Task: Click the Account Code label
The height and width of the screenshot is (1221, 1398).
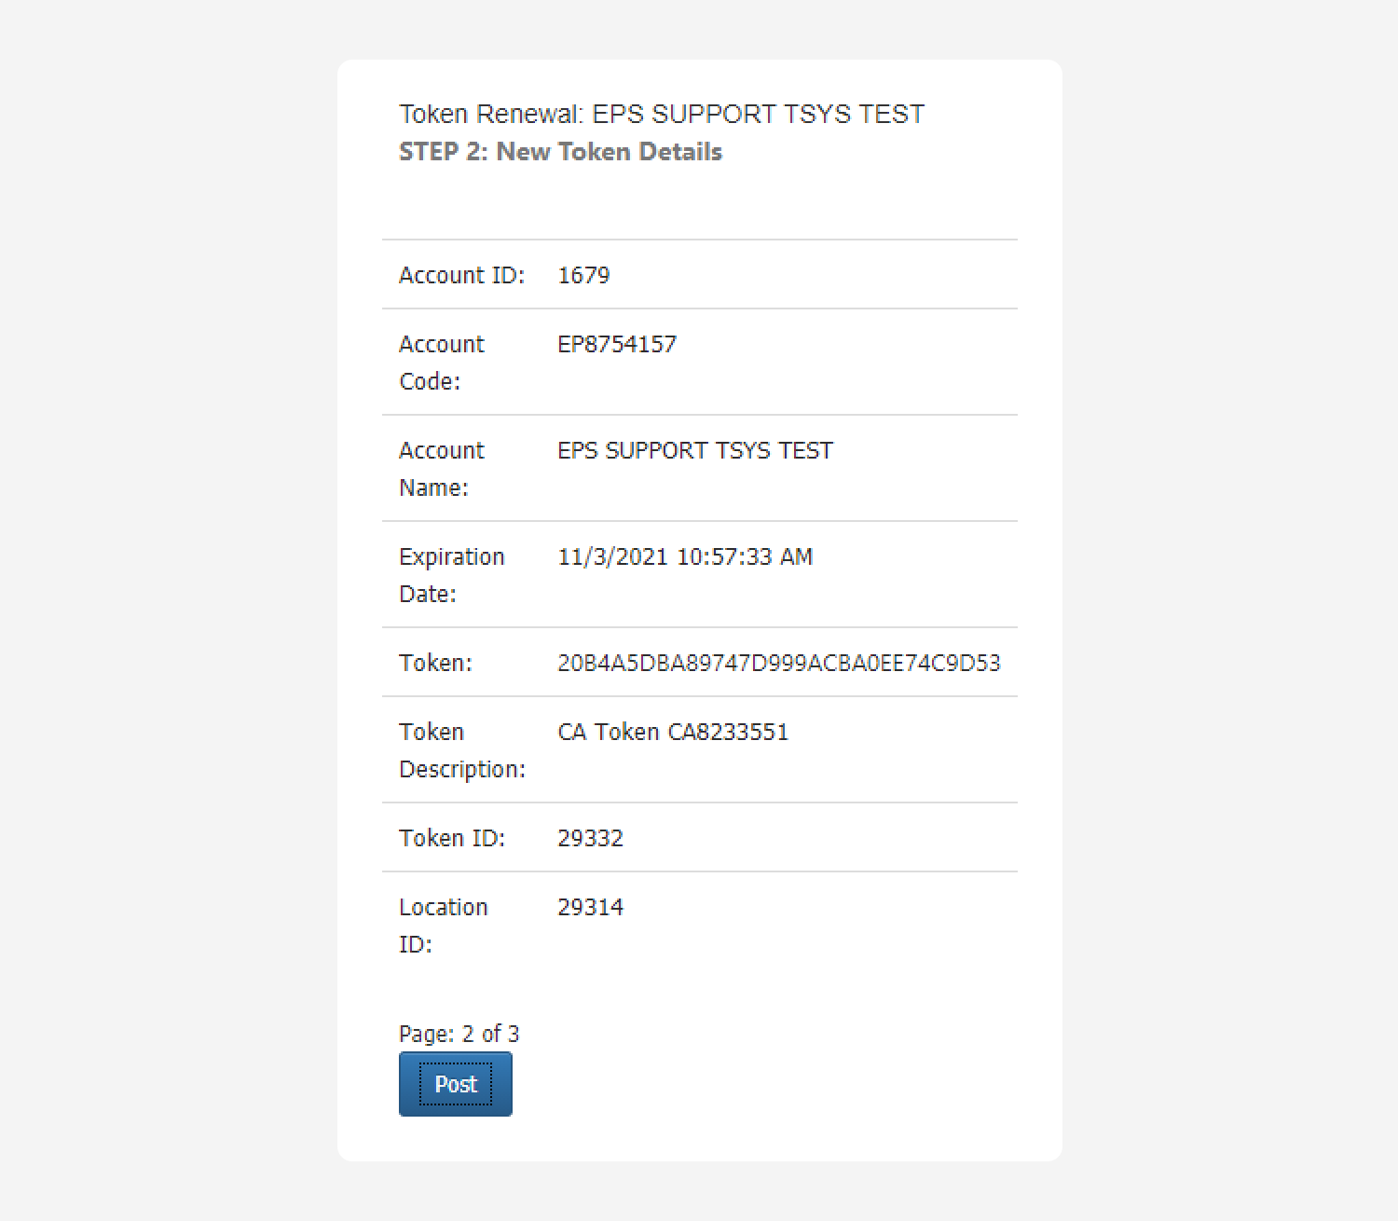Action: point(442,363)
